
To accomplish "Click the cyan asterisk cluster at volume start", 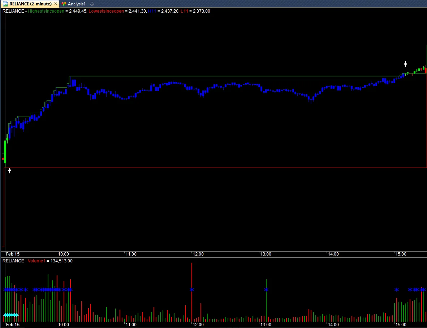I will (11, 315).
